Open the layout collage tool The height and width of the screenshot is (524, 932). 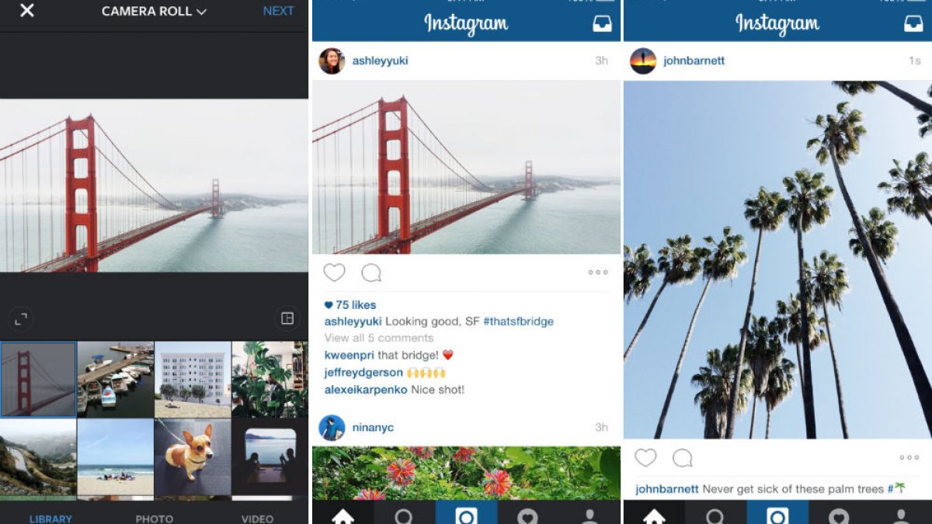tap(287, 318)
